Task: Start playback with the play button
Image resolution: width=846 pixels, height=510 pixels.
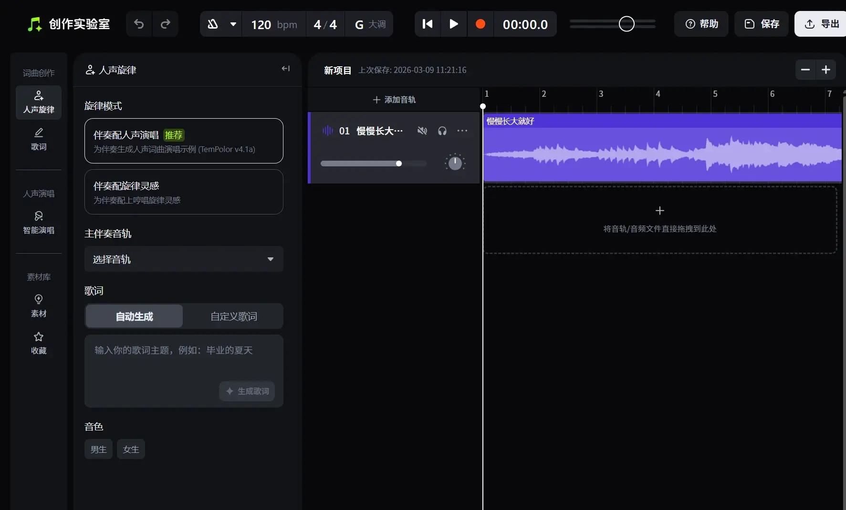Action: [454, 24]
